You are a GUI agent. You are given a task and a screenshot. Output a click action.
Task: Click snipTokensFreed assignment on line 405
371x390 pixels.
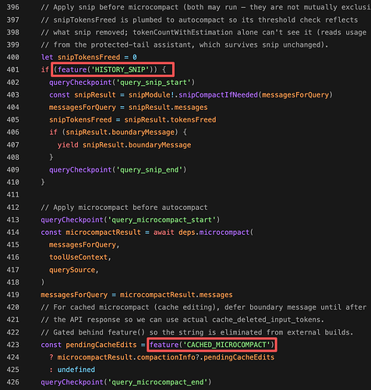coord(80,120)
